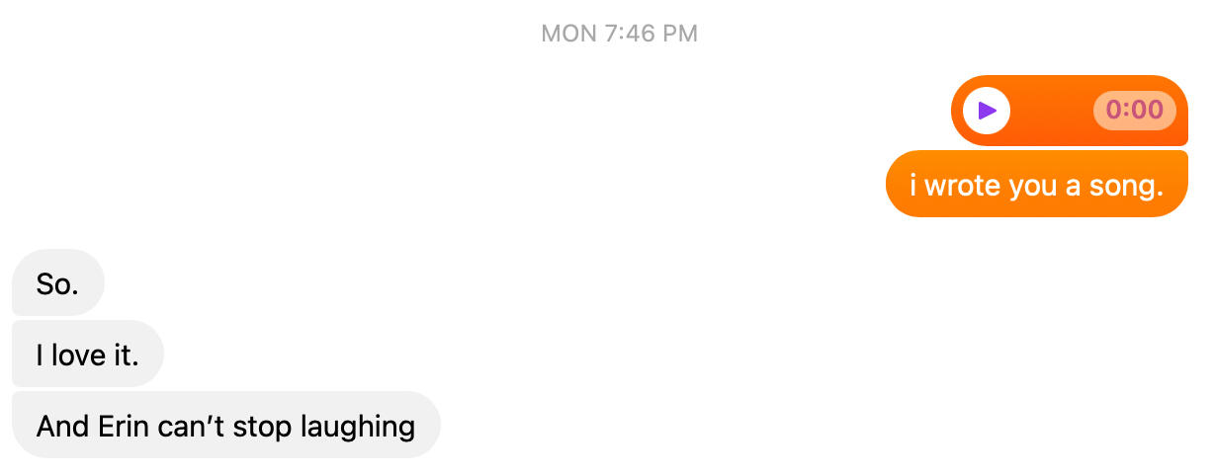Click the purple triangle play icon
Screen dimensions: 1214x476
point(987,111)
